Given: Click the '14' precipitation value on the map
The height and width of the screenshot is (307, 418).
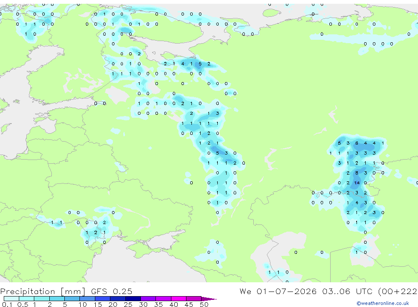Looking at the screenshot, I should [x=357, y=183].
